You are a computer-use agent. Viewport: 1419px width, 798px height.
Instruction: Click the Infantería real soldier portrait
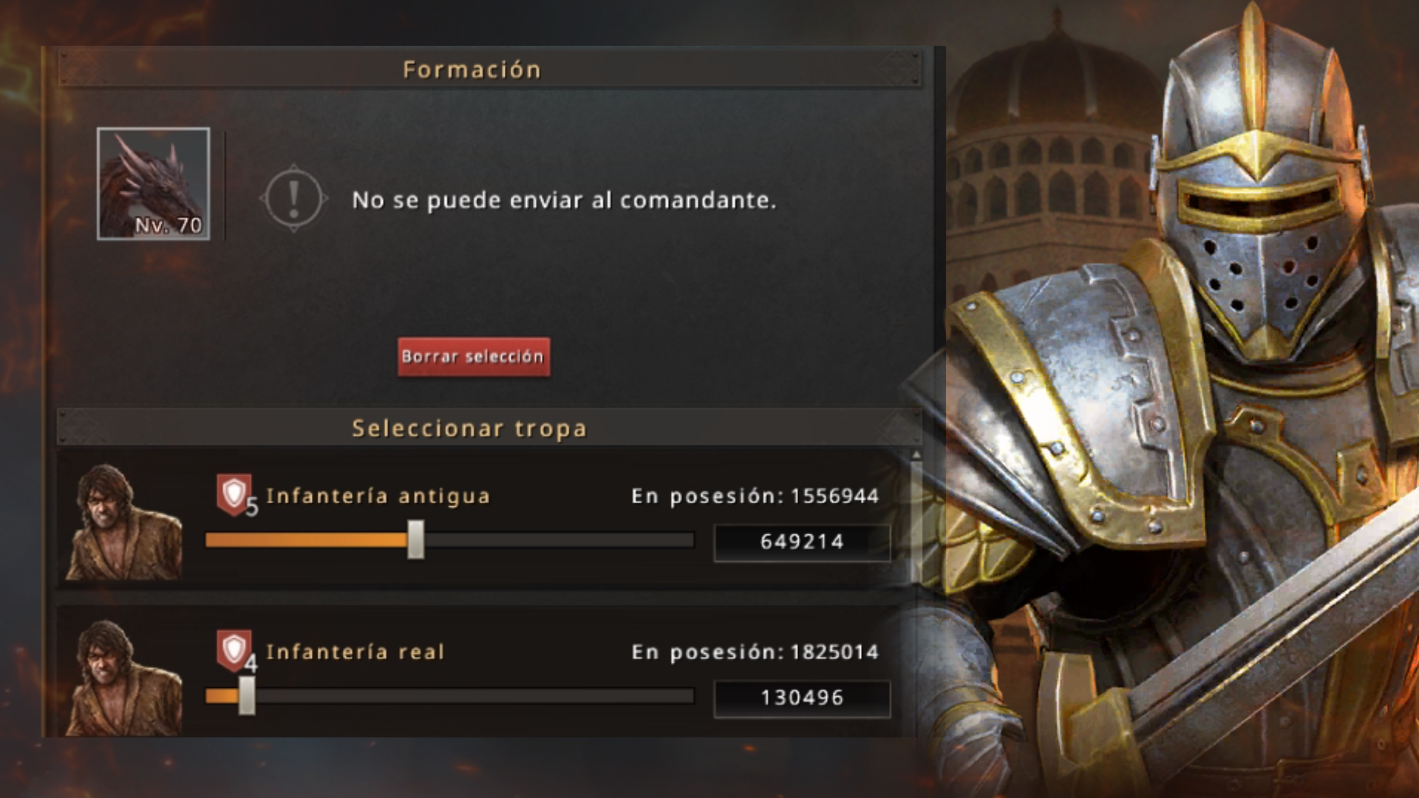pyautogui.click(x=123, y=678)
